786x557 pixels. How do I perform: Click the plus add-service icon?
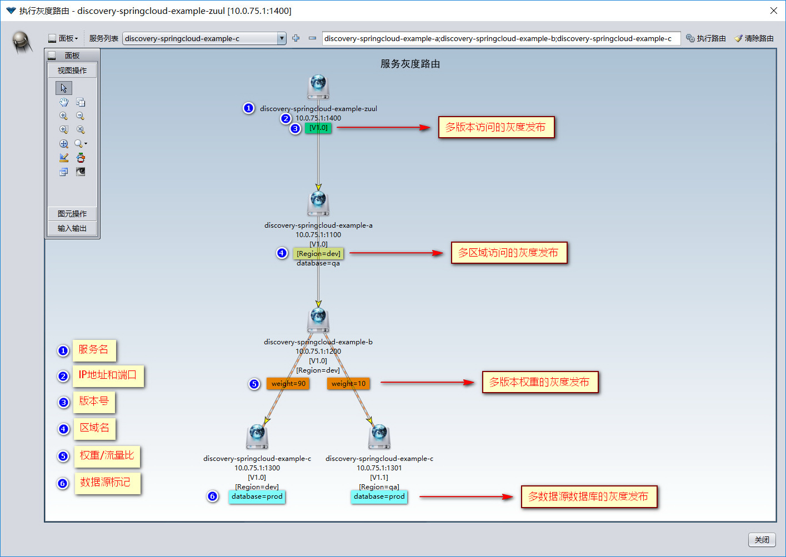point(296,38)
